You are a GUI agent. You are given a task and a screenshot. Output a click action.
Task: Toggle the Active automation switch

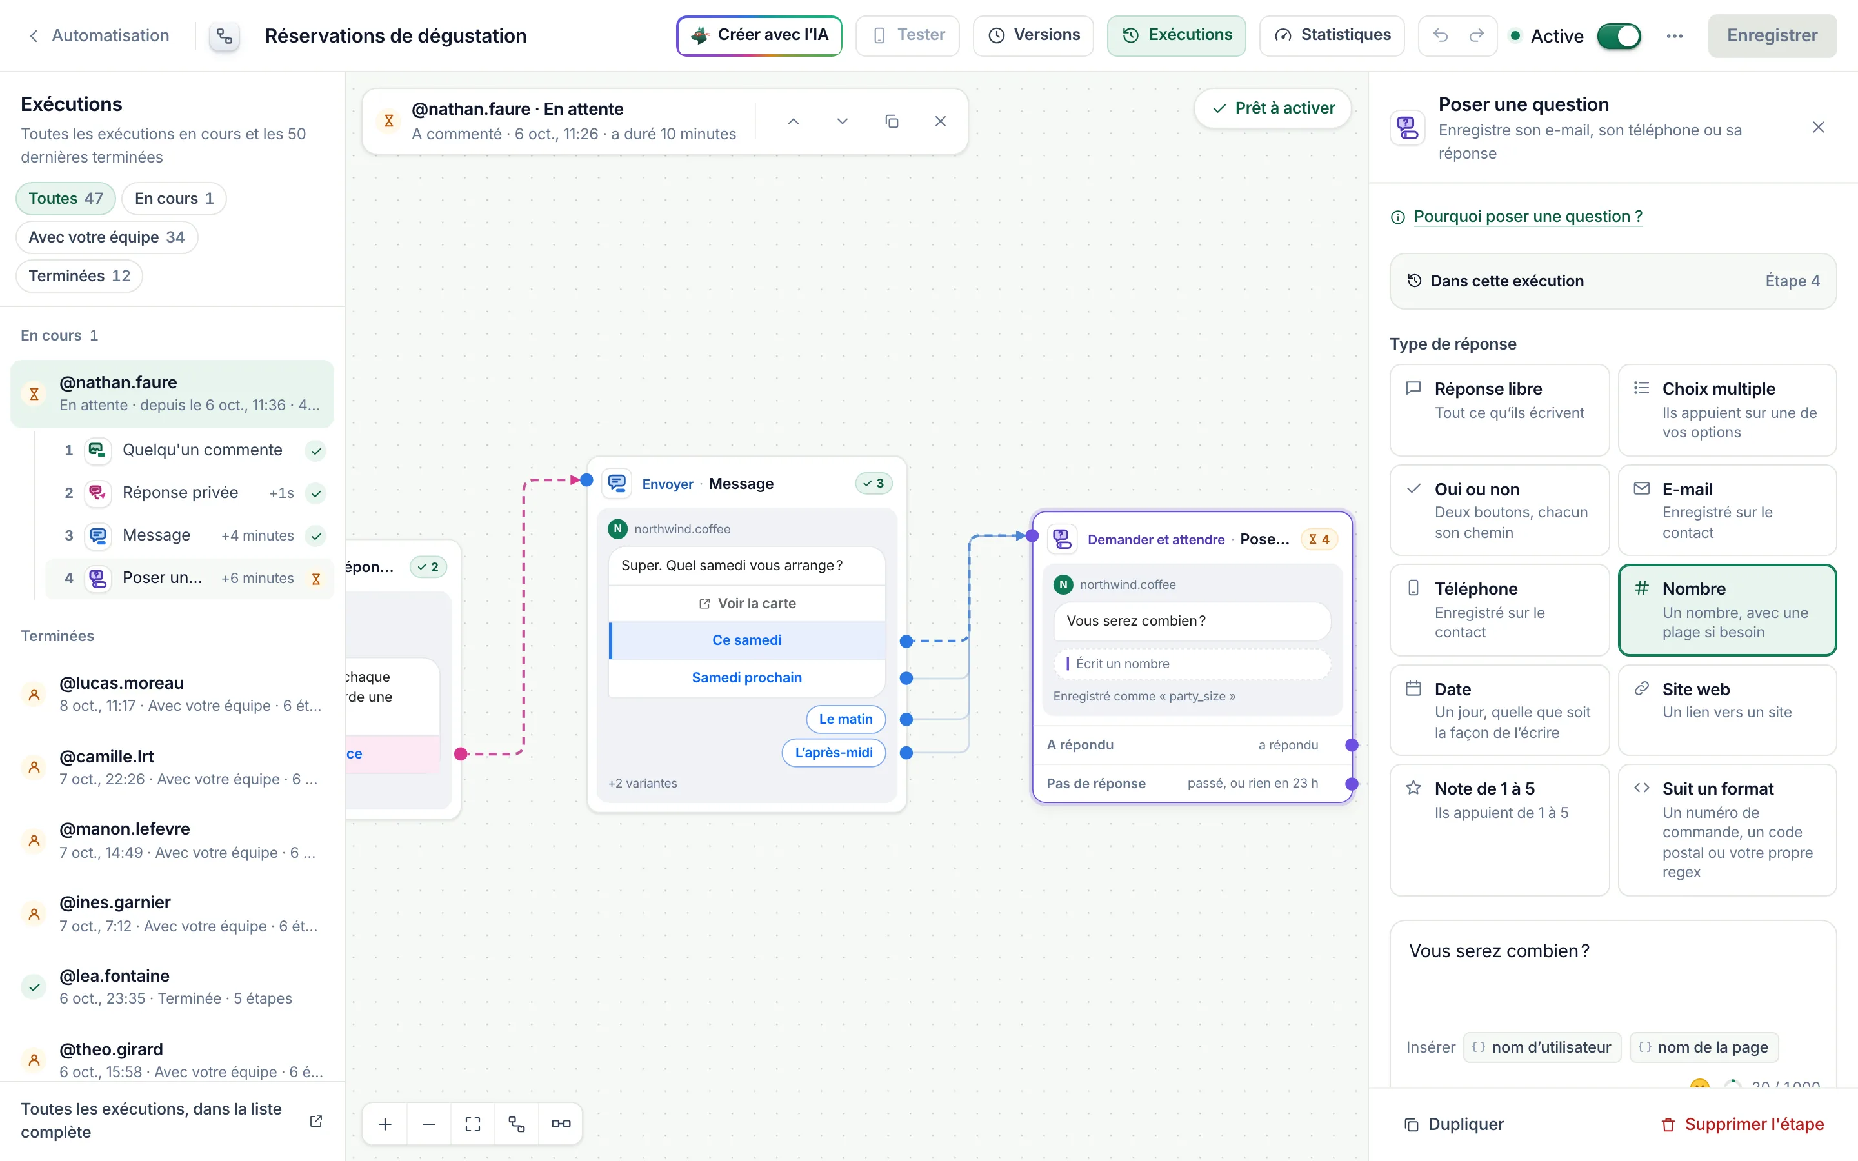pyautogui.click(x=1619, y=36)
